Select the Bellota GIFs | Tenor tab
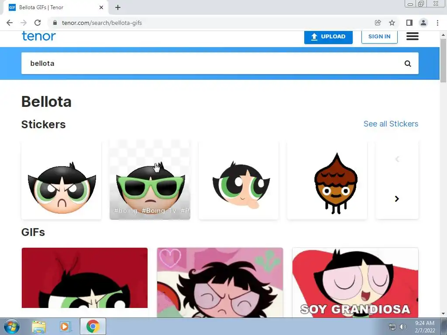This screenshot has width=447, height=335. 55,7
